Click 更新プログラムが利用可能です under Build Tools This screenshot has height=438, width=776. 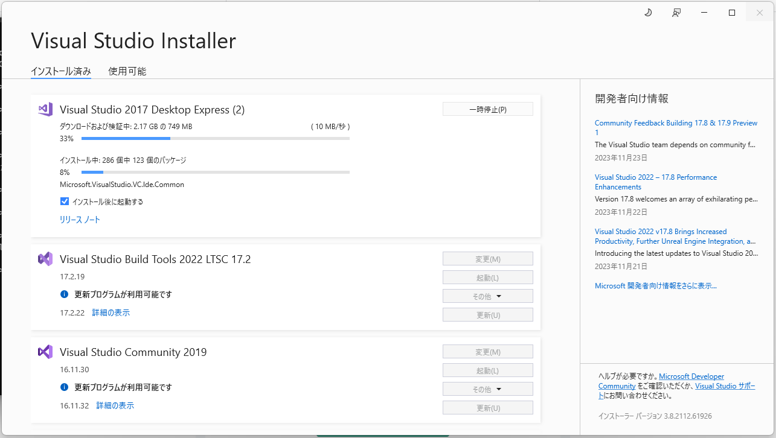coord(123,294)
